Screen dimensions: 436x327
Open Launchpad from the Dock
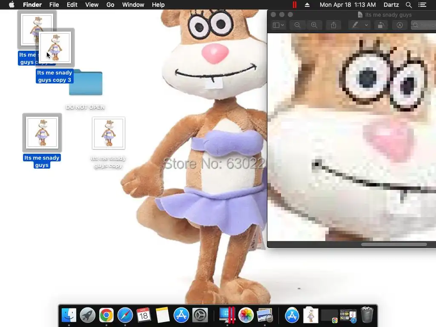click(88, 315)
